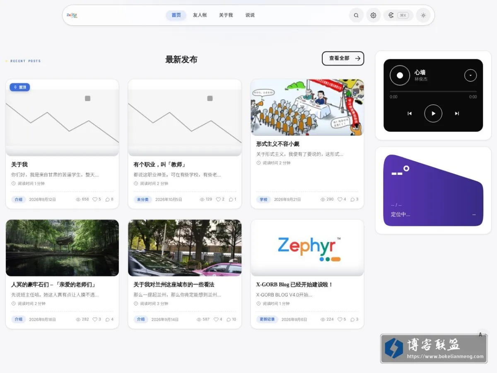The width and height of the screenshot is (497, 373).
Task: Open 关于我对兰州这座城市的一些看法 post title
Action: click(174, 285)
